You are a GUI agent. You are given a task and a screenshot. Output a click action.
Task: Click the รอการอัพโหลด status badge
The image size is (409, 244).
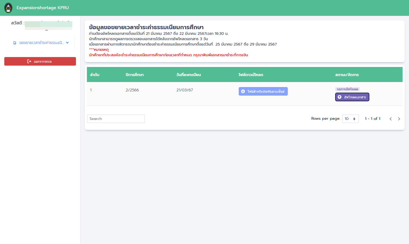pyautogui.click(x=347, y=89)
